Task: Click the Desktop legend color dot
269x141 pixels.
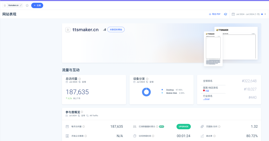Action: click(x=162, y=90)
